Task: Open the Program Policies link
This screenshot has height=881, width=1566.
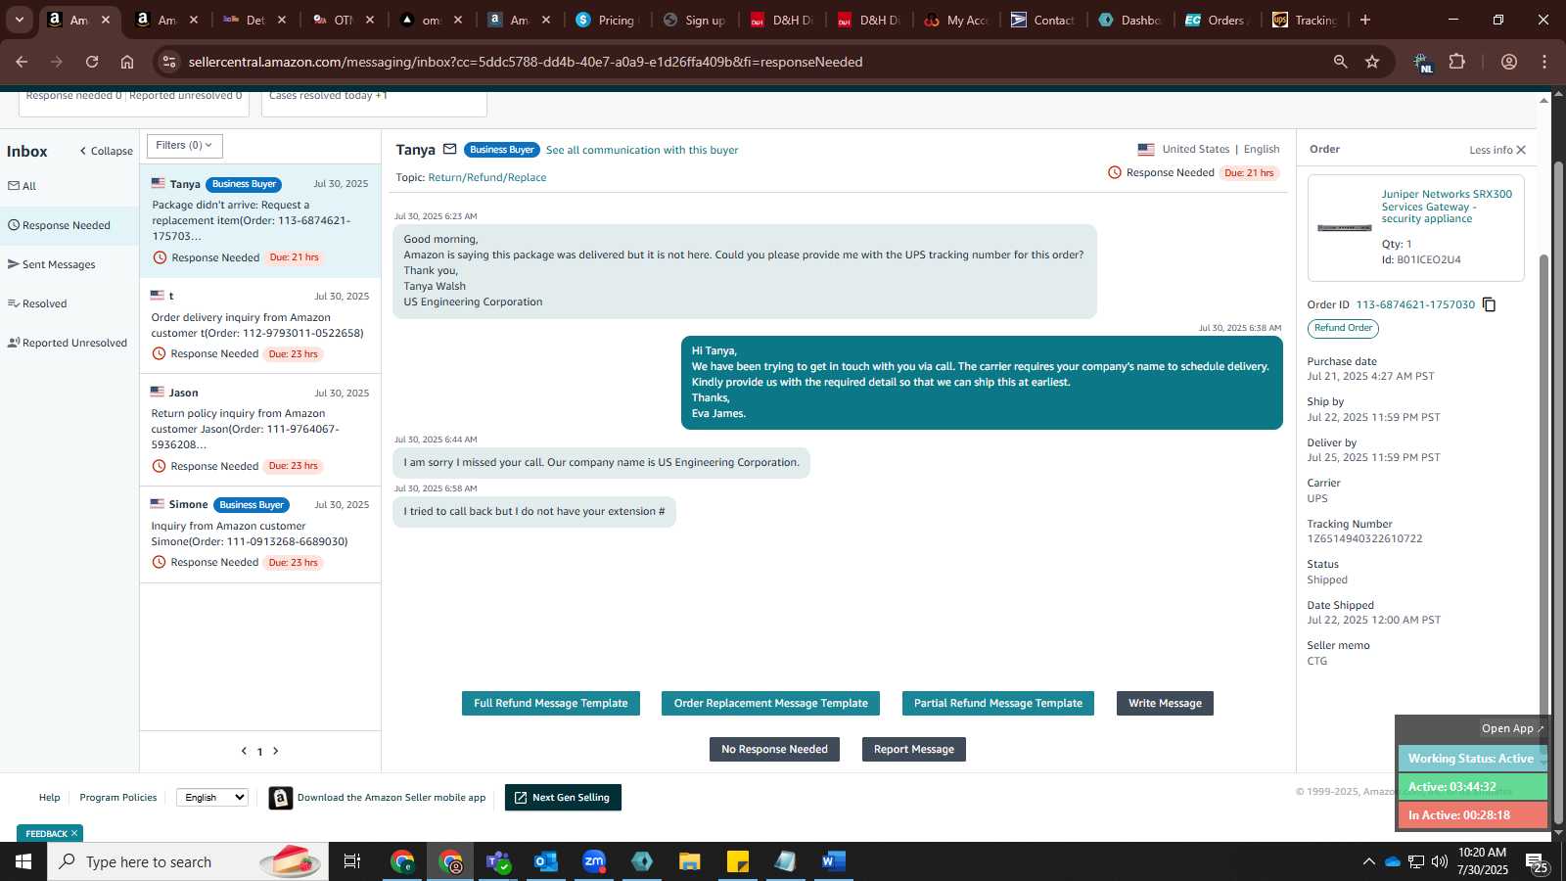Action: pyautogui.click(x=118, y=798)
